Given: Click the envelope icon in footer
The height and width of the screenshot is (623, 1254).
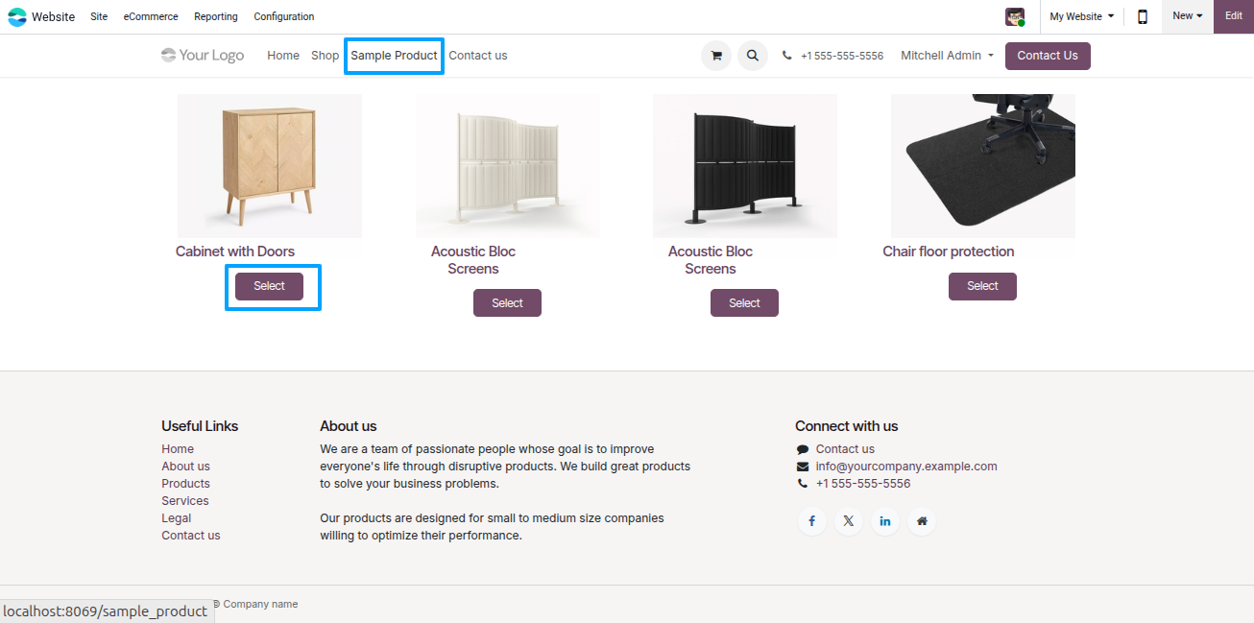Looking at the screenshot, I should click(x=803, y=467).
